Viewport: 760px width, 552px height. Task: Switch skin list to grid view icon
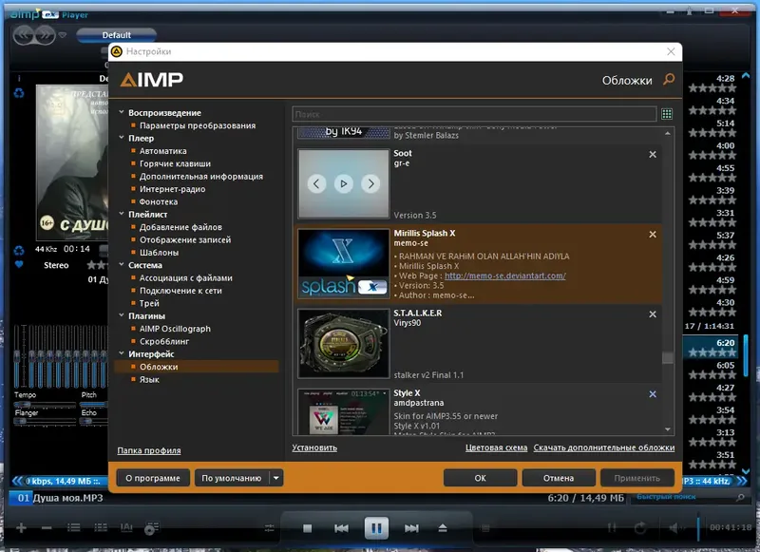pos(667,114)
